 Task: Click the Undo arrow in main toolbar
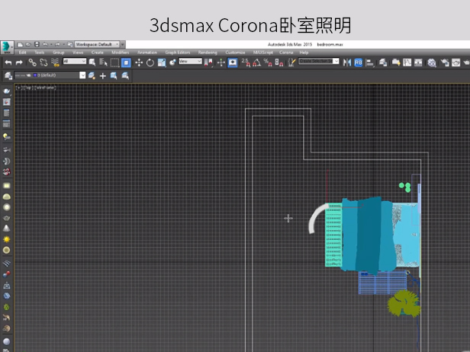point(8,62)
